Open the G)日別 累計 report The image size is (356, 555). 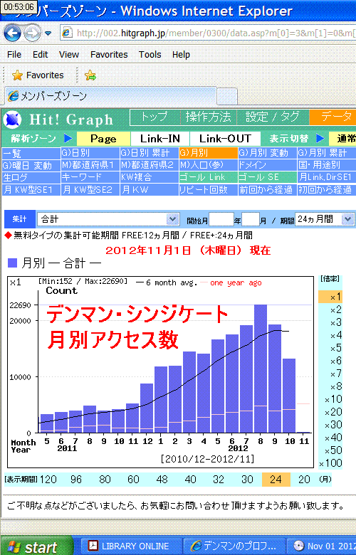149,153
